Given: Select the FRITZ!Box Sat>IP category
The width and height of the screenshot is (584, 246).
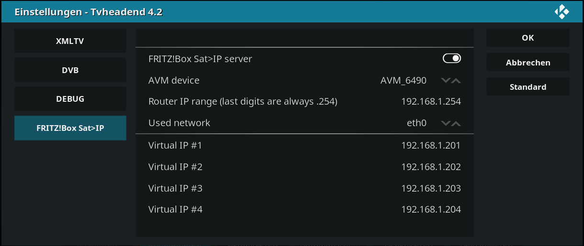Looking at the screenshot, I should pos(70,128).
